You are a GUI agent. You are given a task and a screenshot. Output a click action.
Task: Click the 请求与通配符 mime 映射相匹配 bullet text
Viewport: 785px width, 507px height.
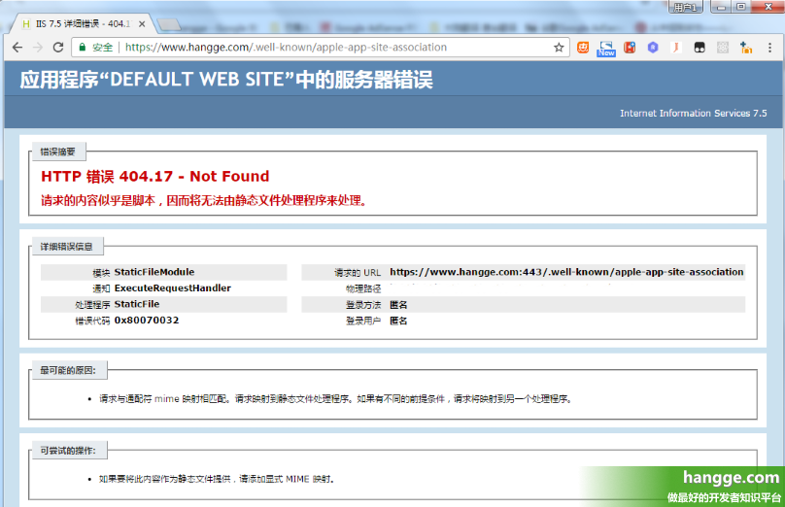pyautogui.click(x=335, y=399)
